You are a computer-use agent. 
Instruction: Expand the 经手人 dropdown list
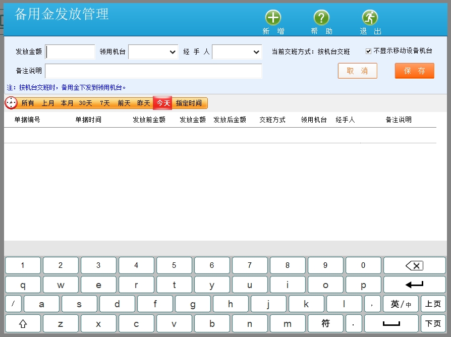click(237, 52)
